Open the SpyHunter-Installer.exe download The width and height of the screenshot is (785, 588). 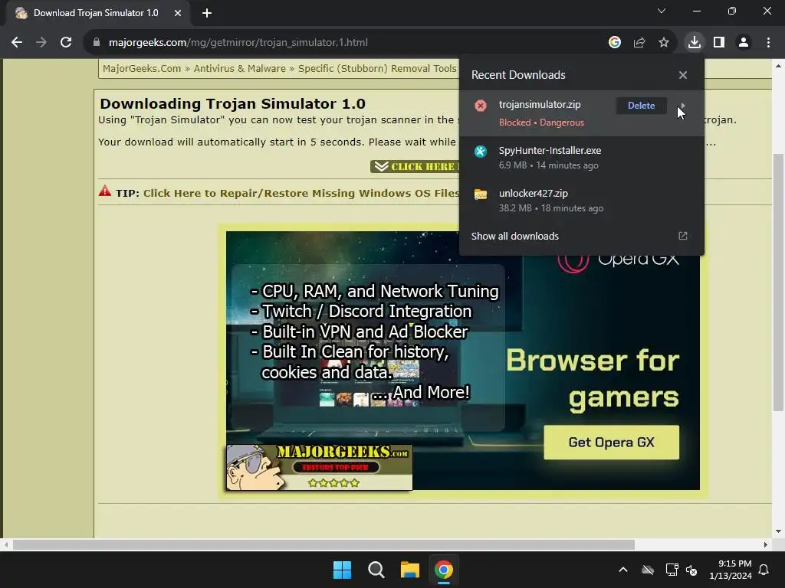(x=581, y=157)
